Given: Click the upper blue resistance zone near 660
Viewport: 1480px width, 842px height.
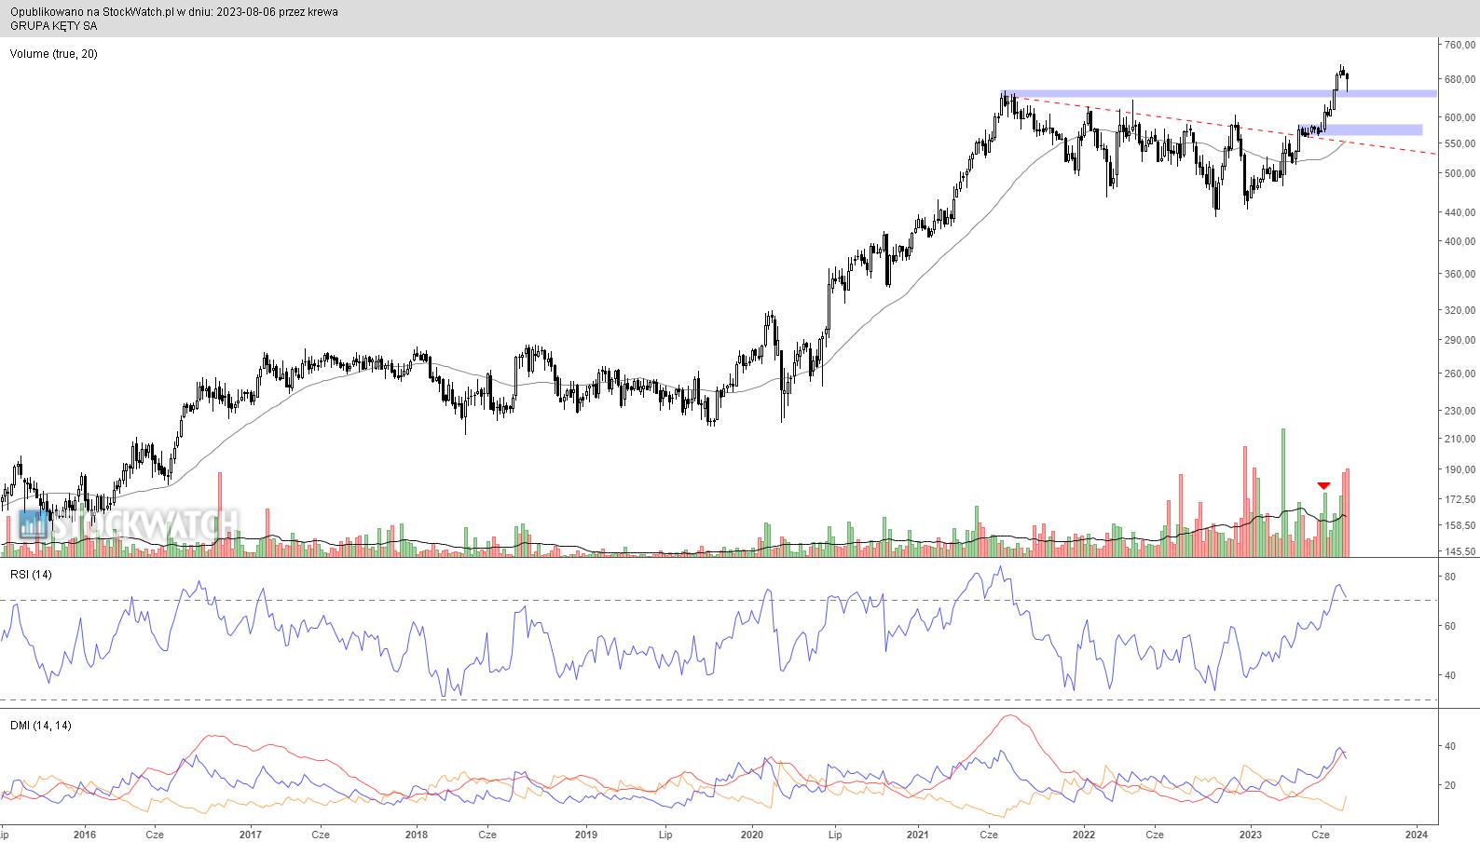Looking at the screenshot, I should click(1218, 94).
